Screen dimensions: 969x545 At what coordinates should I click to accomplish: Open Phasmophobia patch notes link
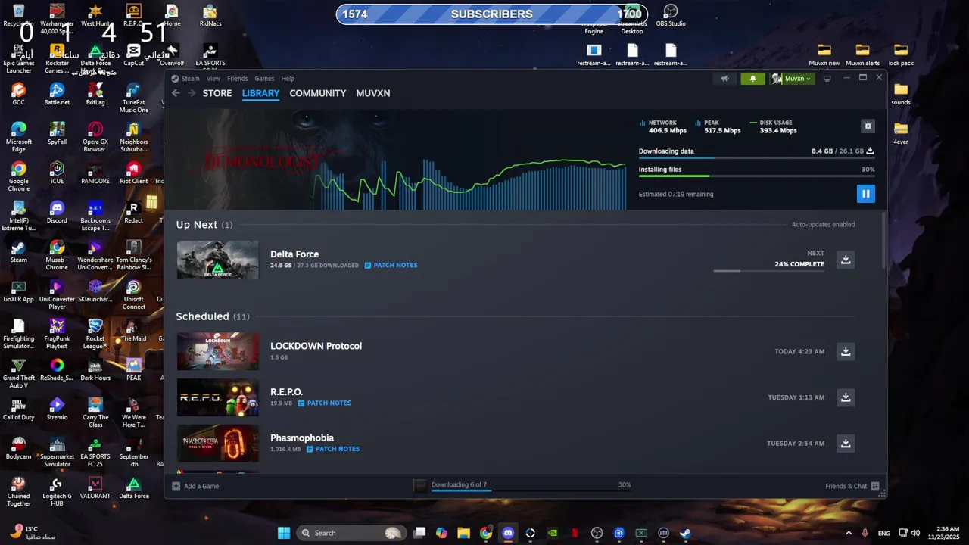pos(333,449)
